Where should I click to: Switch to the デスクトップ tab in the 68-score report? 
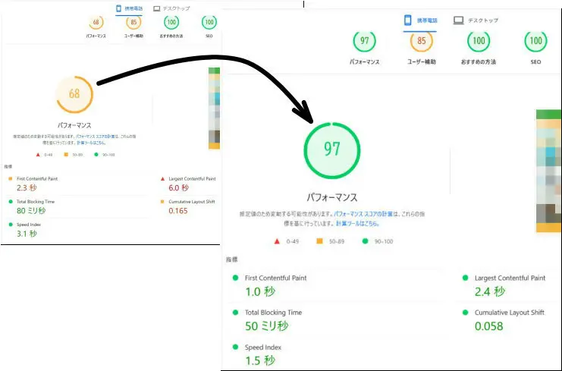pos(173,9)
